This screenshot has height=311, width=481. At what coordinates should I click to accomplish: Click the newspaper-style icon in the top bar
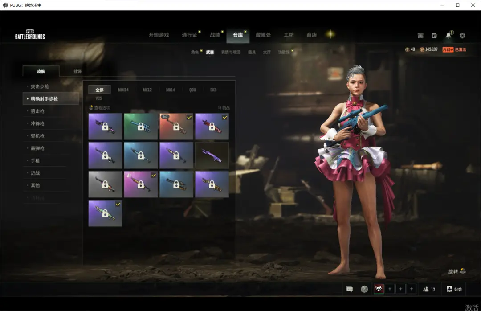(420, 36)
